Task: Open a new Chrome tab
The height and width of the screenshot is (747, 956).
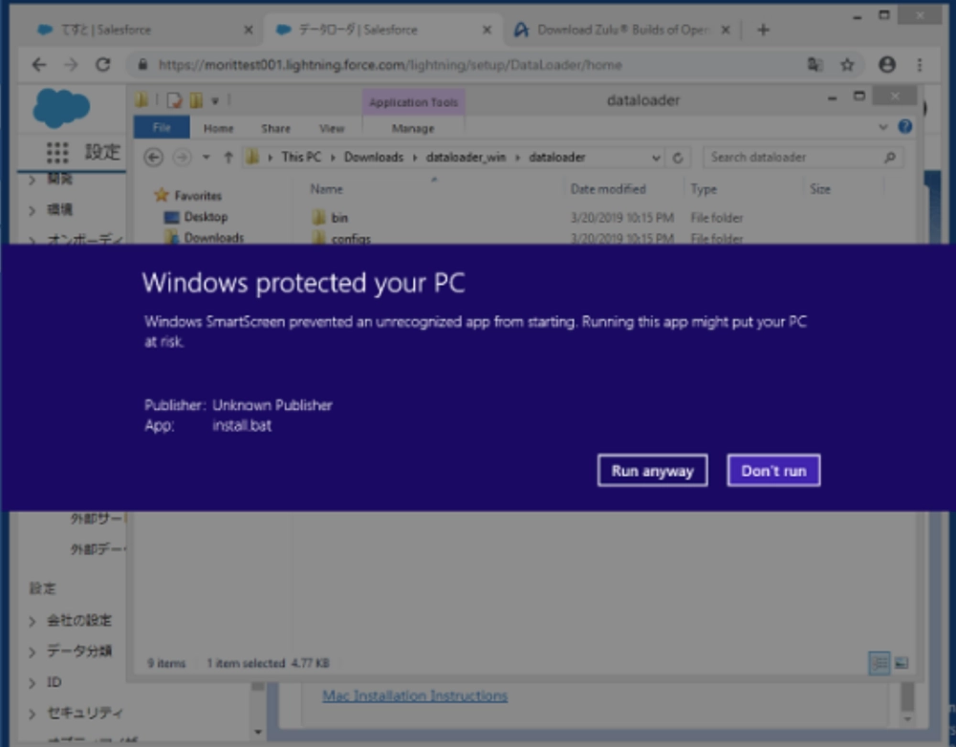Action: point(763,30)
